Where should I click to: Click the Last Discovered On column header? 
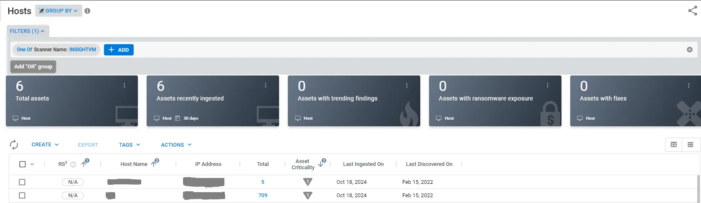coord(429,164)
